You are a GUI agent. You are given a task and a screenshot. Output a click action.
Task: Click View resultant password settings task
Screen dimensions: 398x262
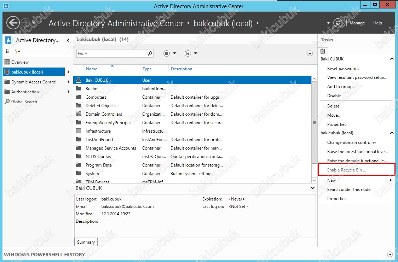[357, 77]
